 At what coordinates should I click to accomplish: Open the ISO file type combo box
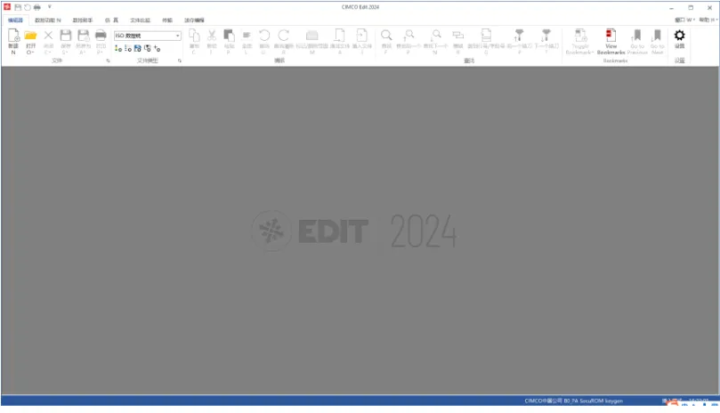[x=148, y=36]
